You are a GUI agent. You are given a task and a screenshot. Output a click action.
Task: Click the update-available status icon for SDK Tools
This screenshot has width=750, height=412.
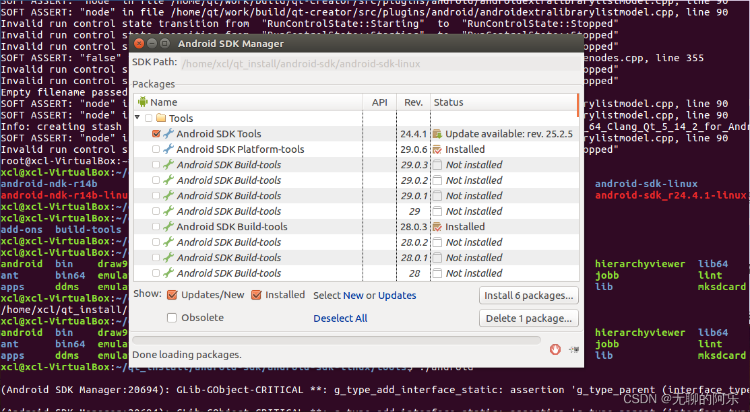(437, 134)
